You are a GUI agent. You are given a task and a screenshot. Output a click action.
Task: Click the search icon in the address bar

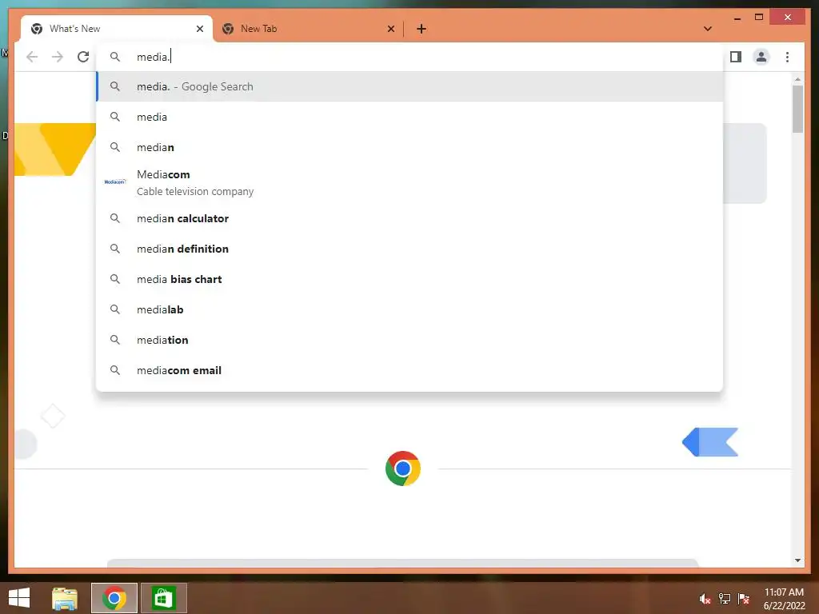click(115, 57)
